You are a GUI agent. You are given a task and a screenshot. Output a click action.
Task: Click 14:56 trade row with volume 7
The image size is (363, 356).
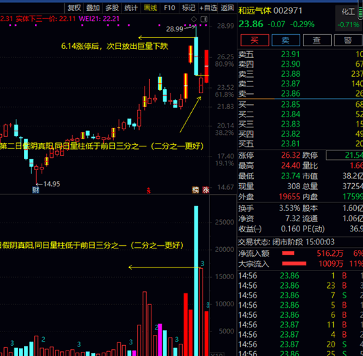[x=300, y=295]
